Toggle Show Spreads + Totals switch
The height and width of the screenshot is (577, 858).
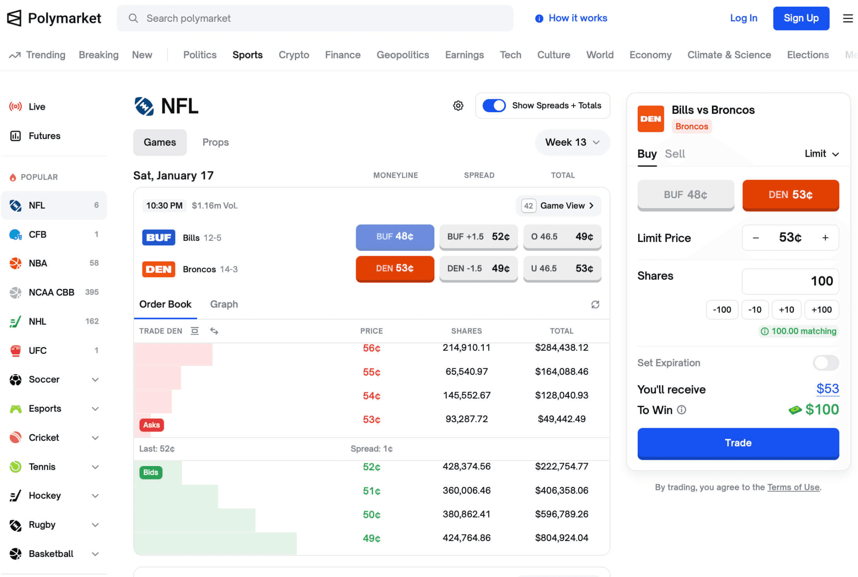coord(494,106)
